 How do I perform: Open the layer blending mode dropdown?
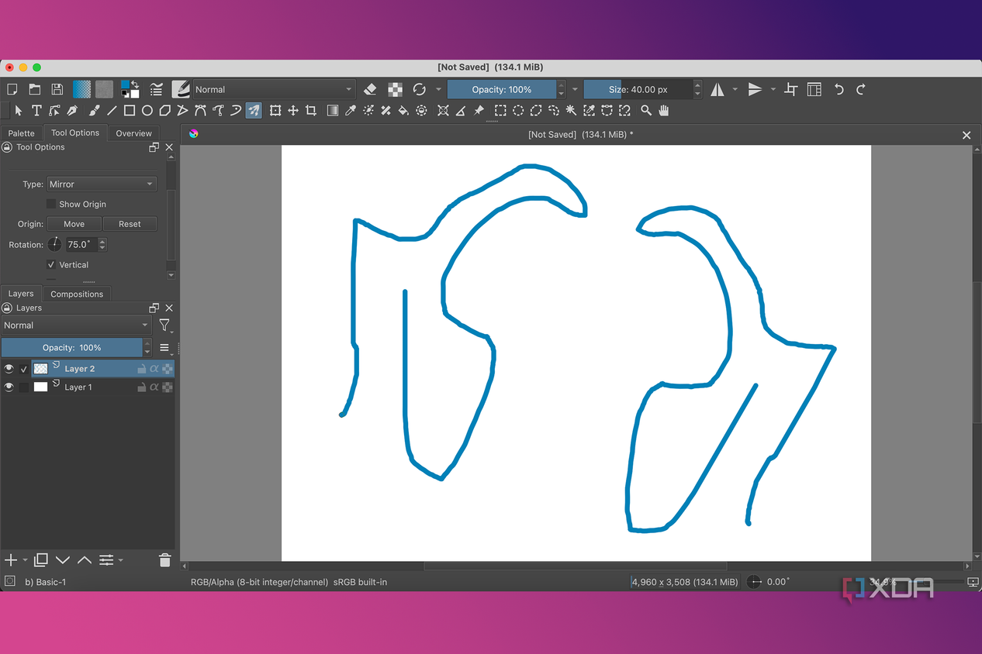pyautogui.click(x=76, y=325)
